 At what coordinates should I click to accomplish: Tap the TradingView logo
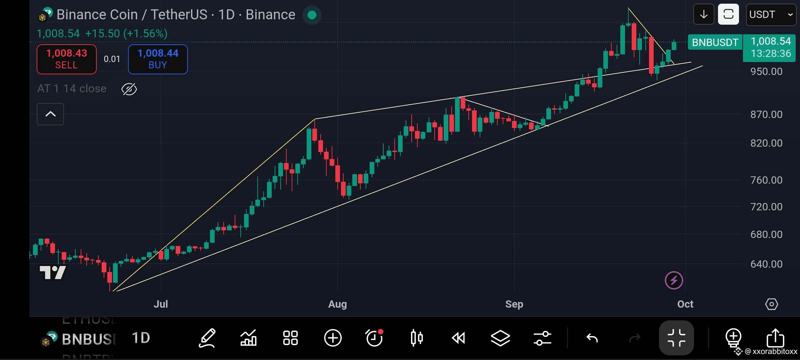tap(53, 273)
